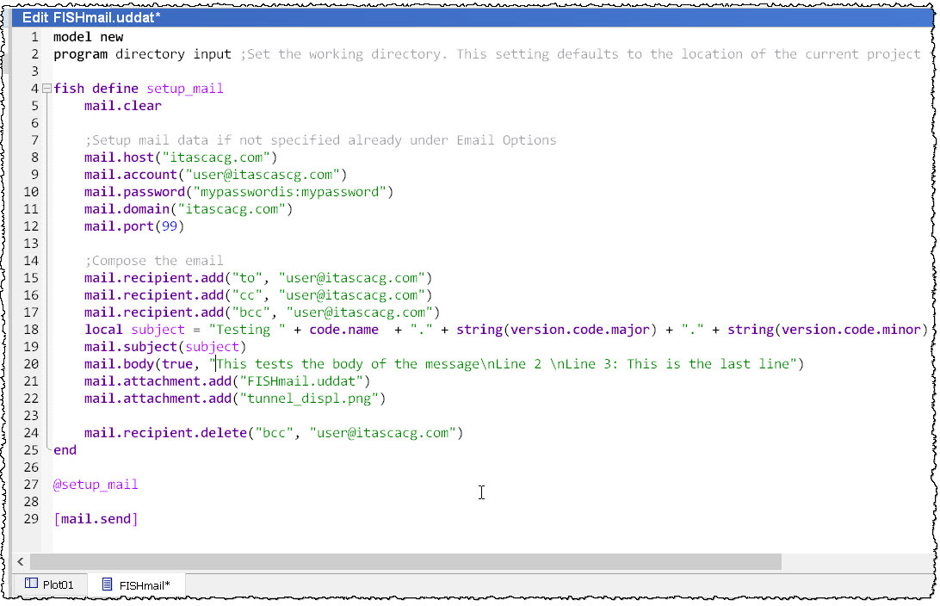Viewport: 940px width, 606px height.
Task: Click line number 6 in gutter
Action: 34,123
